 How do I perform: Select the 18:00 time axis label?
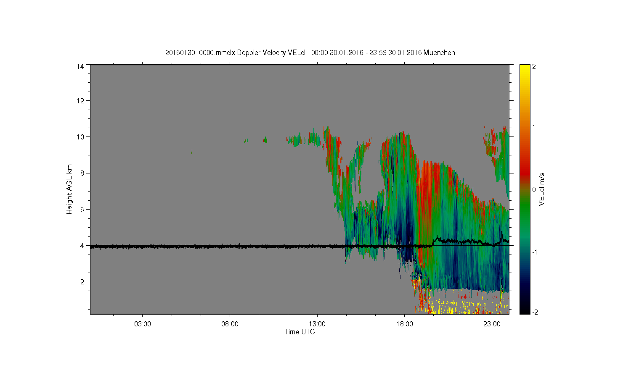pyautogui.click(x=404, y=324)
